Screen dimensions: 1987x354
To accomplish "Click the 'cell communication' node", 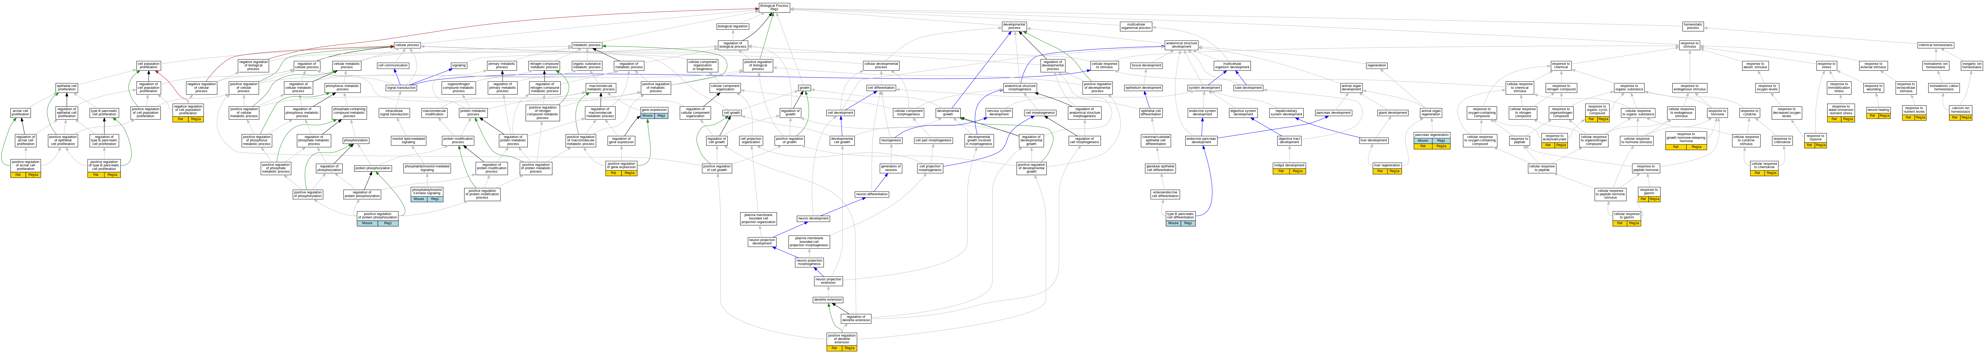I will tap(393, 66).
